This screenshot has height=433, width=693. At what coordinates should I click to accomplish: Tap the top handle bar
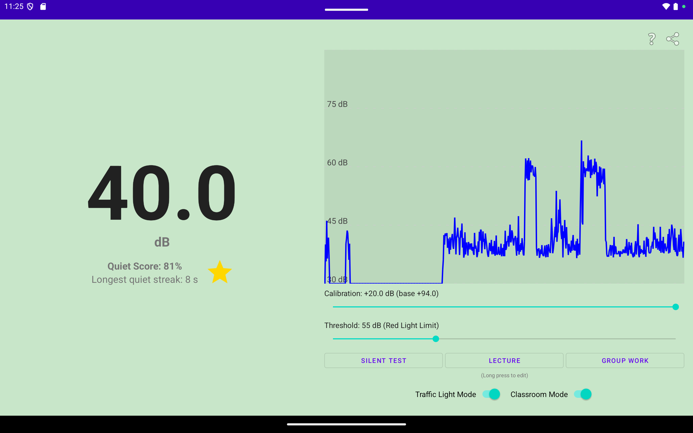(x=346, y=10)
